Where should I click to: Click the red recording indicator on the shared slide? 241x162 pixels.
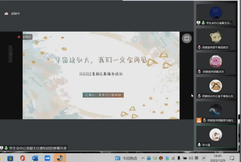(19, 37)
